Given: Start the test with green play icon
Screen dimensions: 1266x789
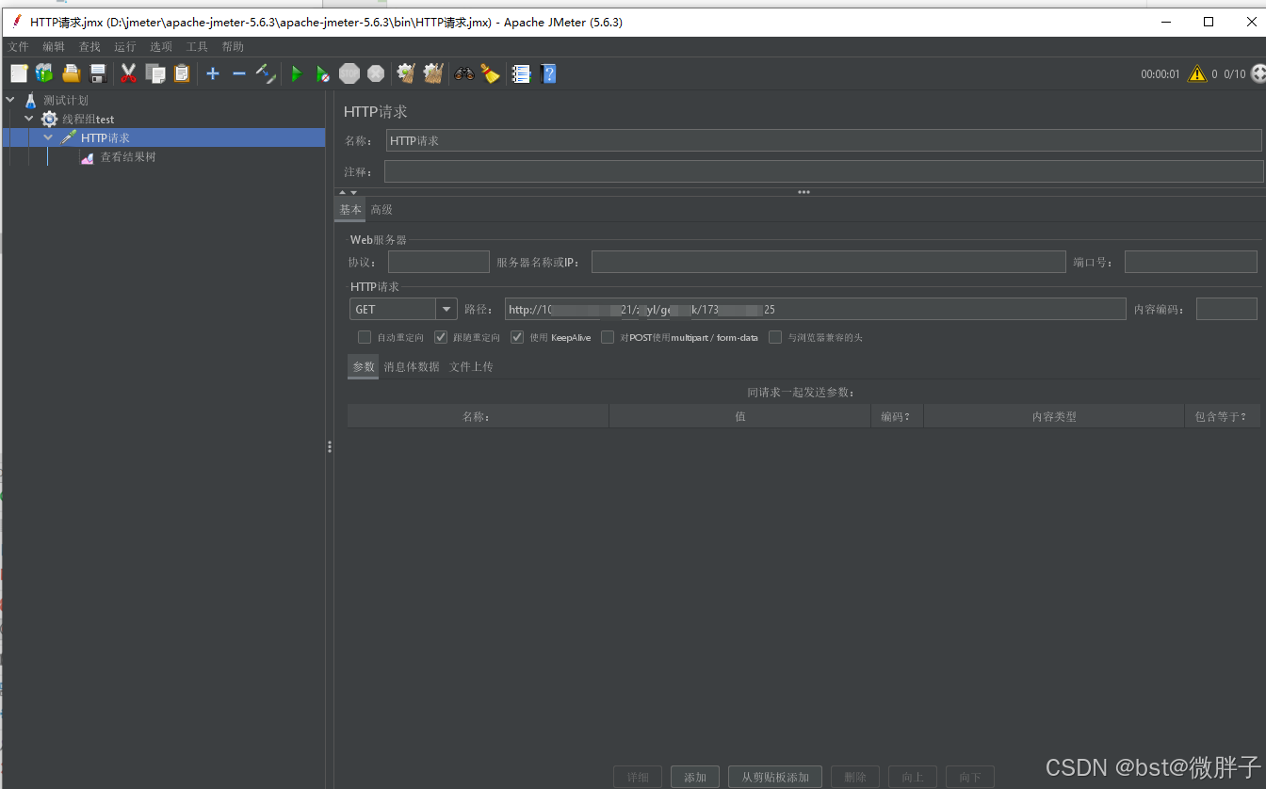Looking at the screenshot, I should pyautogui.click(x=297, y=73).
